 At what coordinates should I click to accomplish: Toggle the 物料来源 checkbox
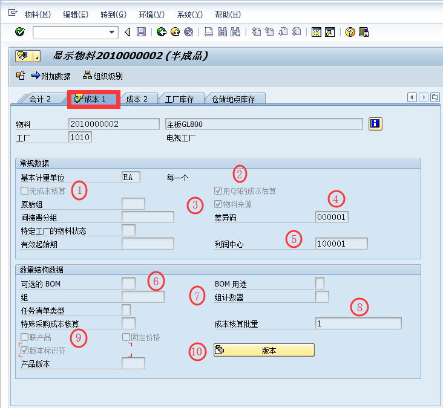[218, 204]
